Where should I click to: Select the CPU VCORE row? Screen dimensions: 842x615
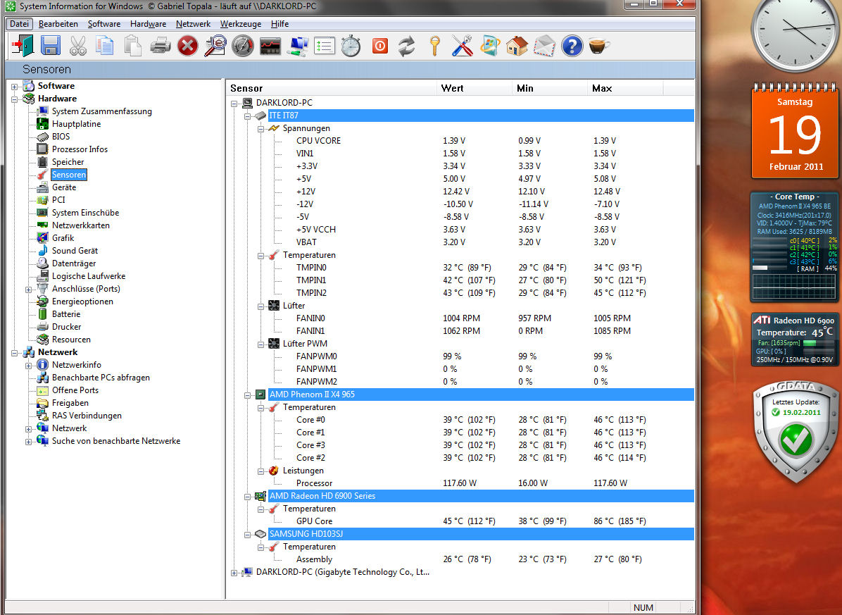[x=462, y=141]
